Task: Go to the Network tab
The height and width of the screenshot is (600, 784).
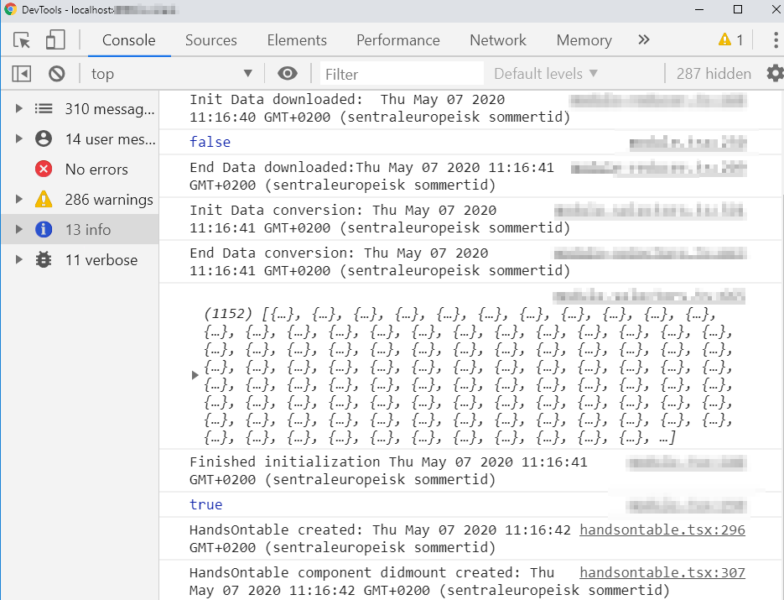Action: [498, 40]
